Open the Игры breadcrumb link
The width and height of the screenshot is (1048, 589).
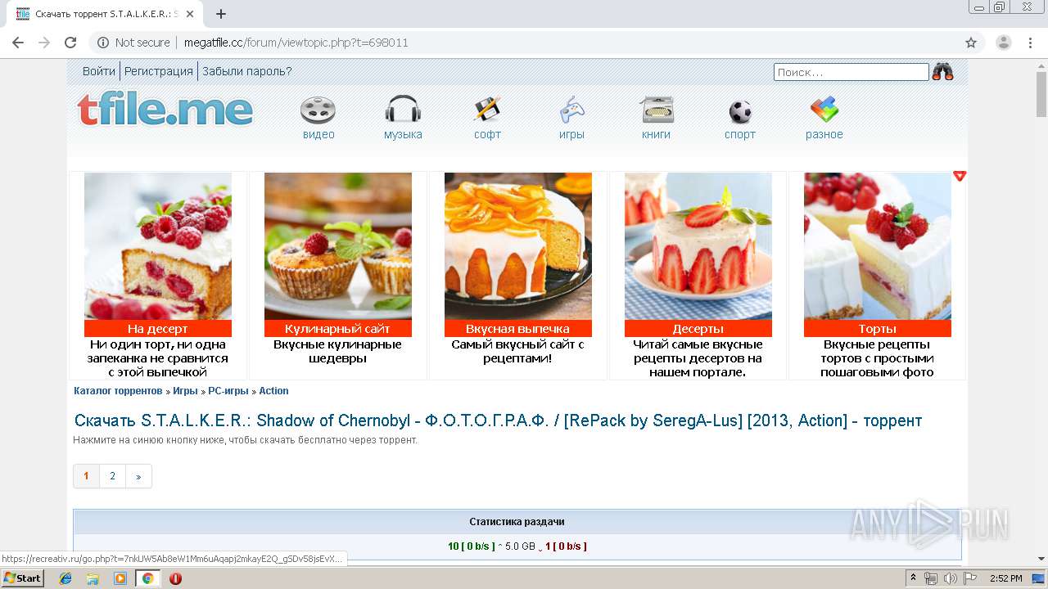185,391
